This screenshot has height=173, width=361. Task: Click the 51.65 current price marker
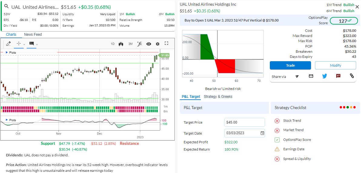click(x=164, y=55)
